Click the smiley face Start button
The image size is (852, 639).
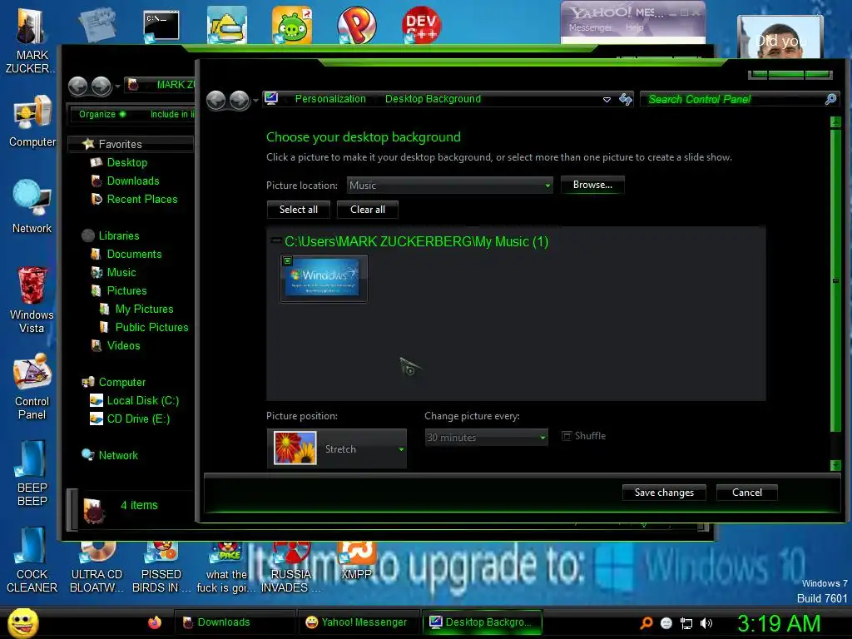click(x=22, y=622)
